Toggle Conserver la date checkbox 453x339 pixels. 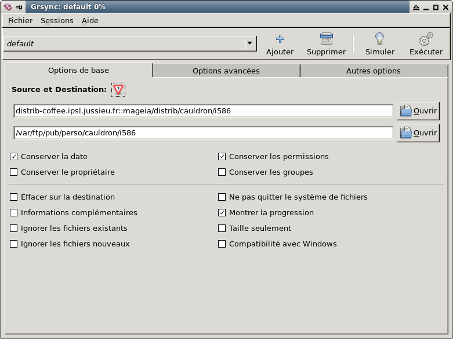click(13, 156)
